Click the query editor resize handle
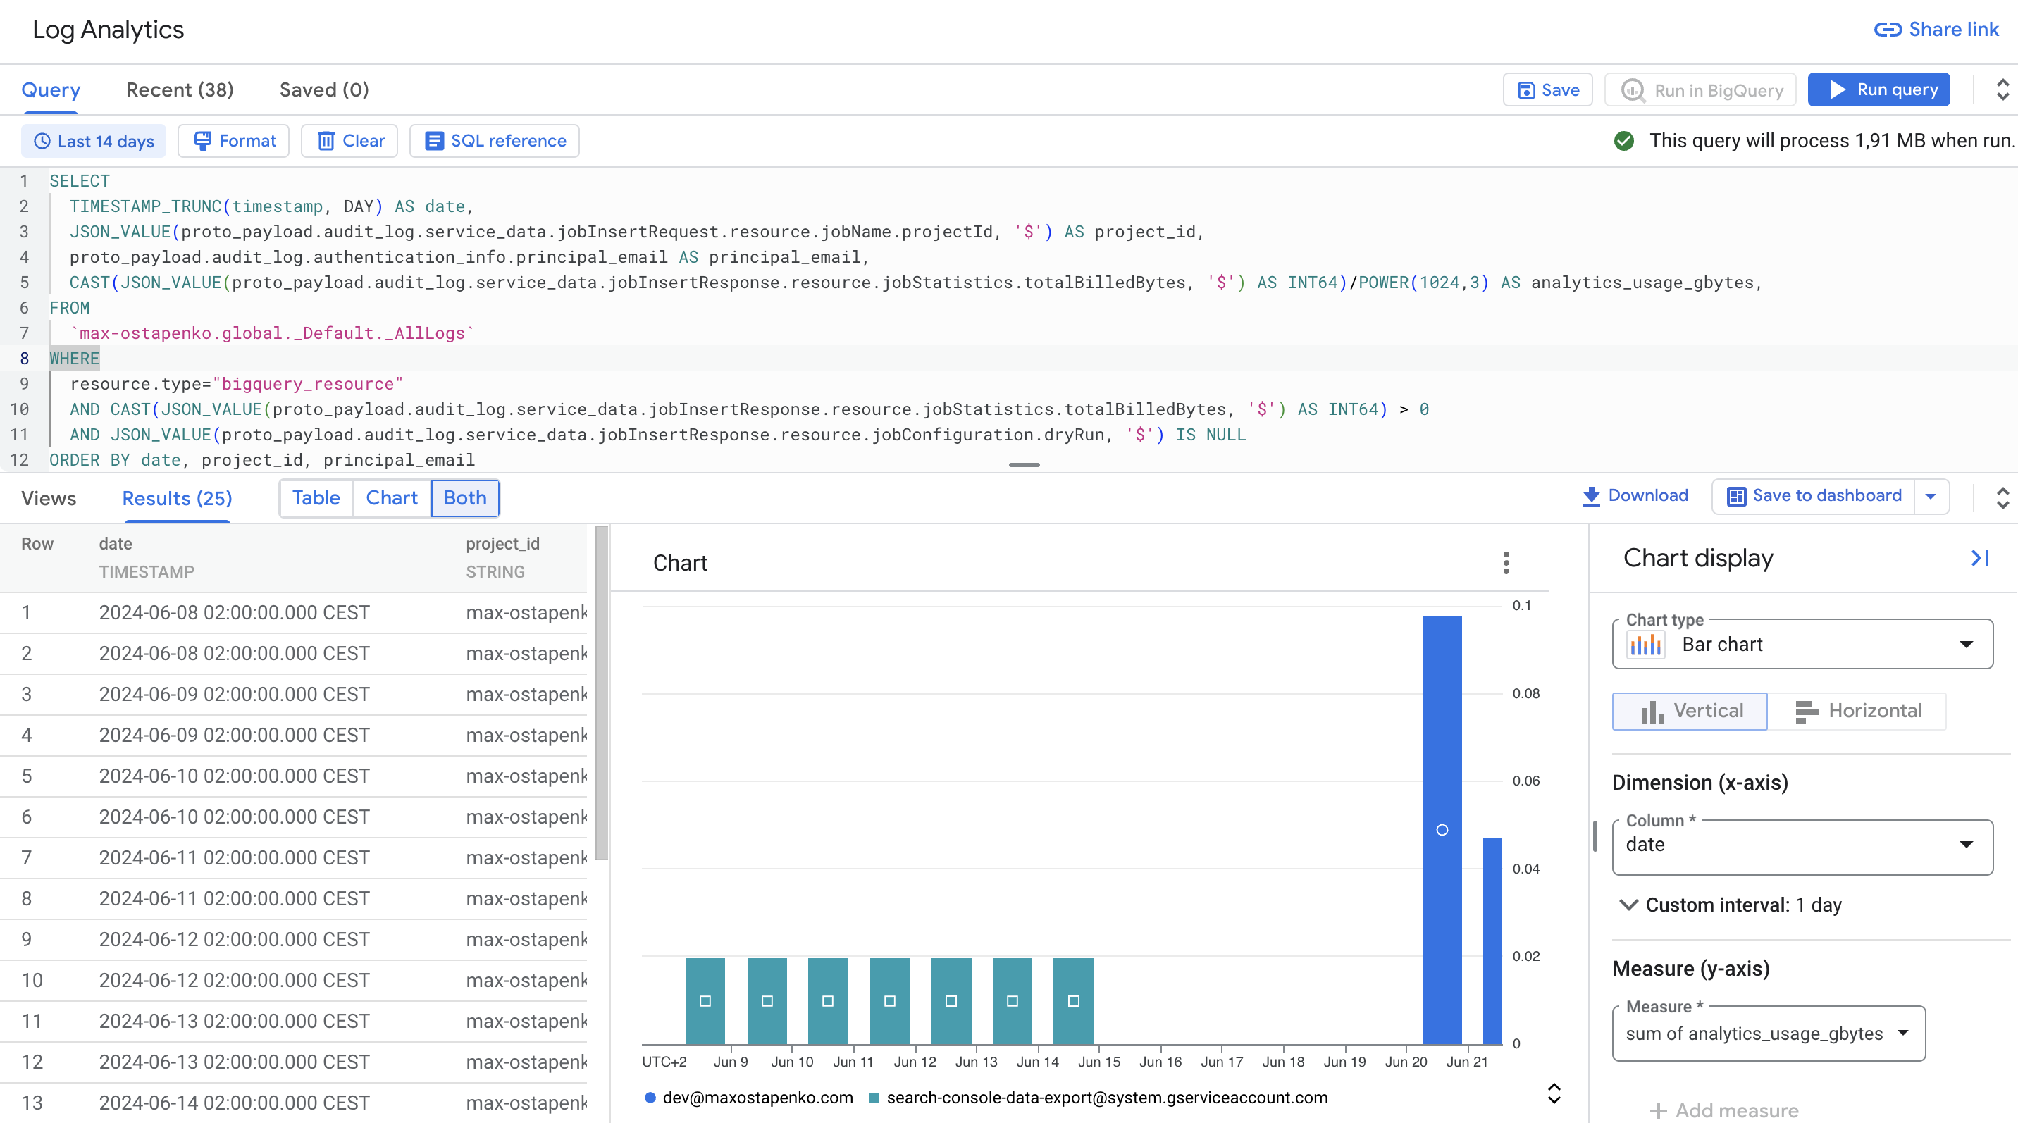Screen dimensions: 2018x1123 pos(1024,465)
